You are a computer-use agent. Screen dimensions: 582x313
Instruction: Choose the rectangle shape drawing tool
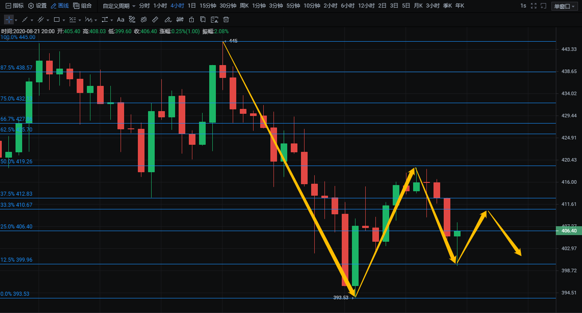57,19
